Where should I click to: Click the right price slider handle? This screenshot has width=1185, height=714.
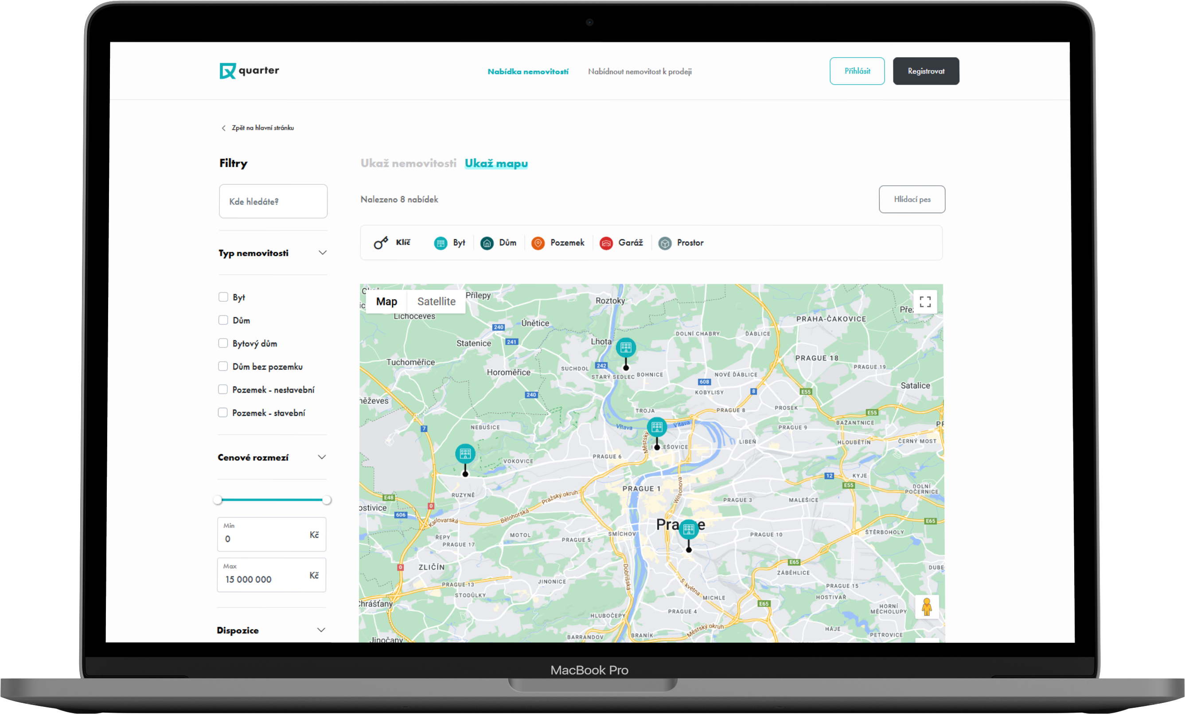(327, 500)
